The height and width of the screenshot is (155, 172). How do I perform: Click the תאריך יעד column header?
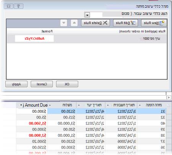(x=91, y=105)
